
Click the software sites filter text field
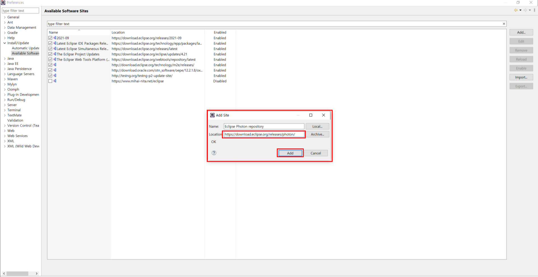pyautogui.click(x=275, y=24)
